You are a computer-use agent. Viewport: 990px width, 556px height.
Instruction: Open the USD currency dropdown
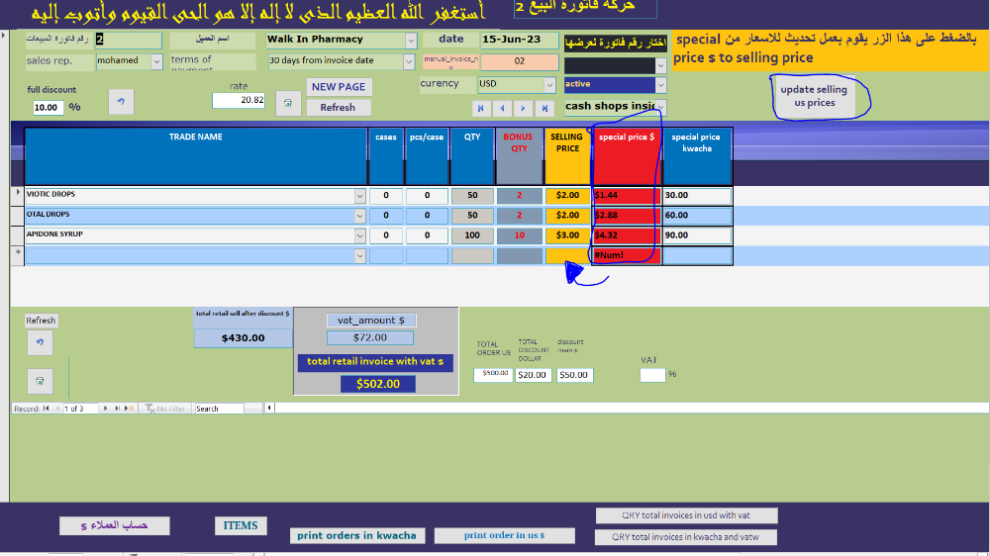(x=550, y=85)
